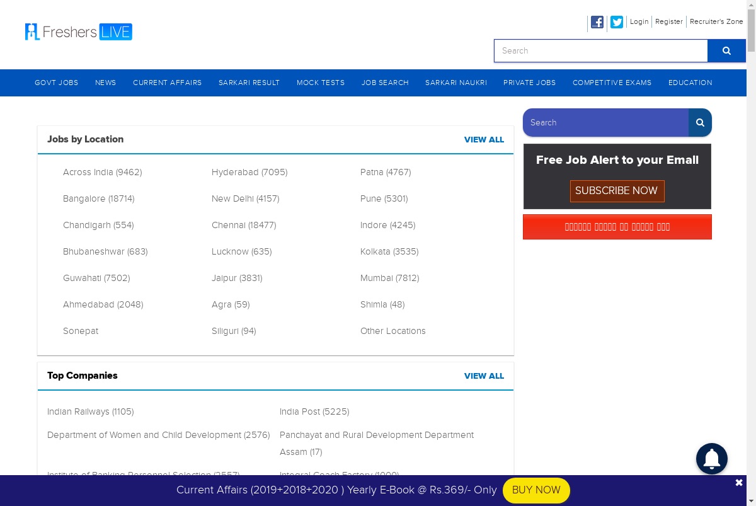Open Other Locations link
Screen dimensions: 756x506
click(x=393, y=331)
